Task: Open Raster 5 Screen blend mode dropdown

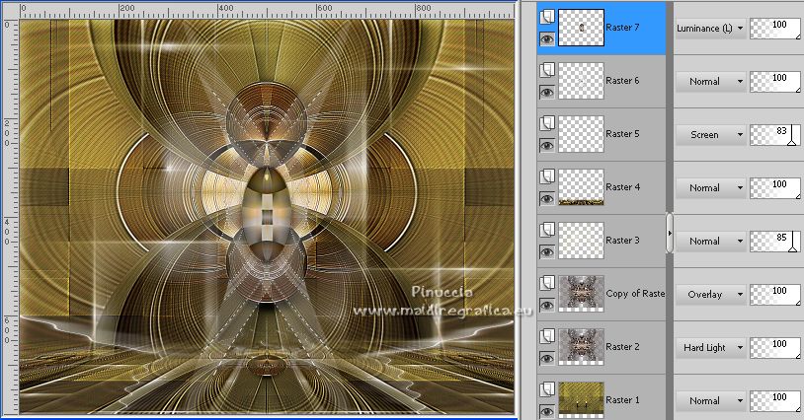Action: [710, 134]
